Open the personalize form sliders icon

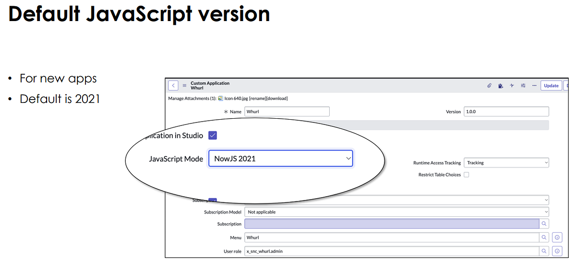point(523,86)
